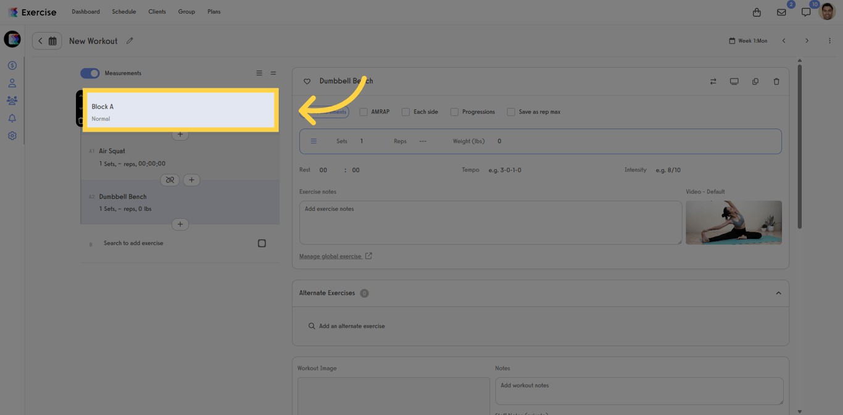Toggle the Measurements switch

tap(90, 73)
